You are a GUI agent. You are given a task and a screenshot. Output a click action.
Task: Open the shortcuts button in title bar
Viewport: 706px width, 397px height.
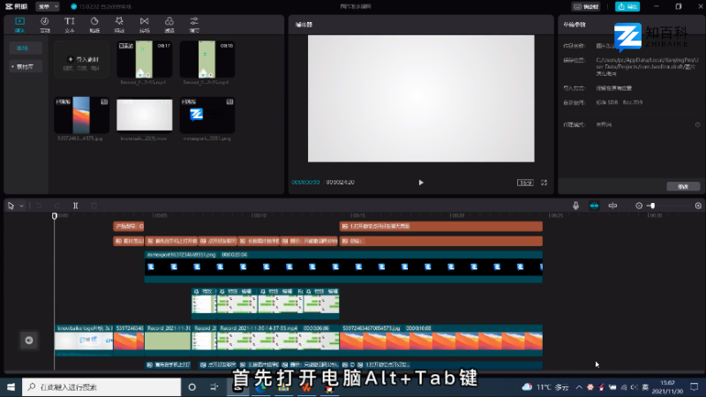[x=586, y=6]
